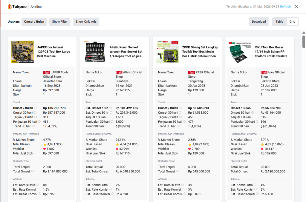Viewport: 306px width, 202px height.
Task: Click info icon next to Allefix Est. Komisi Xtra
Action: (110, 185)
